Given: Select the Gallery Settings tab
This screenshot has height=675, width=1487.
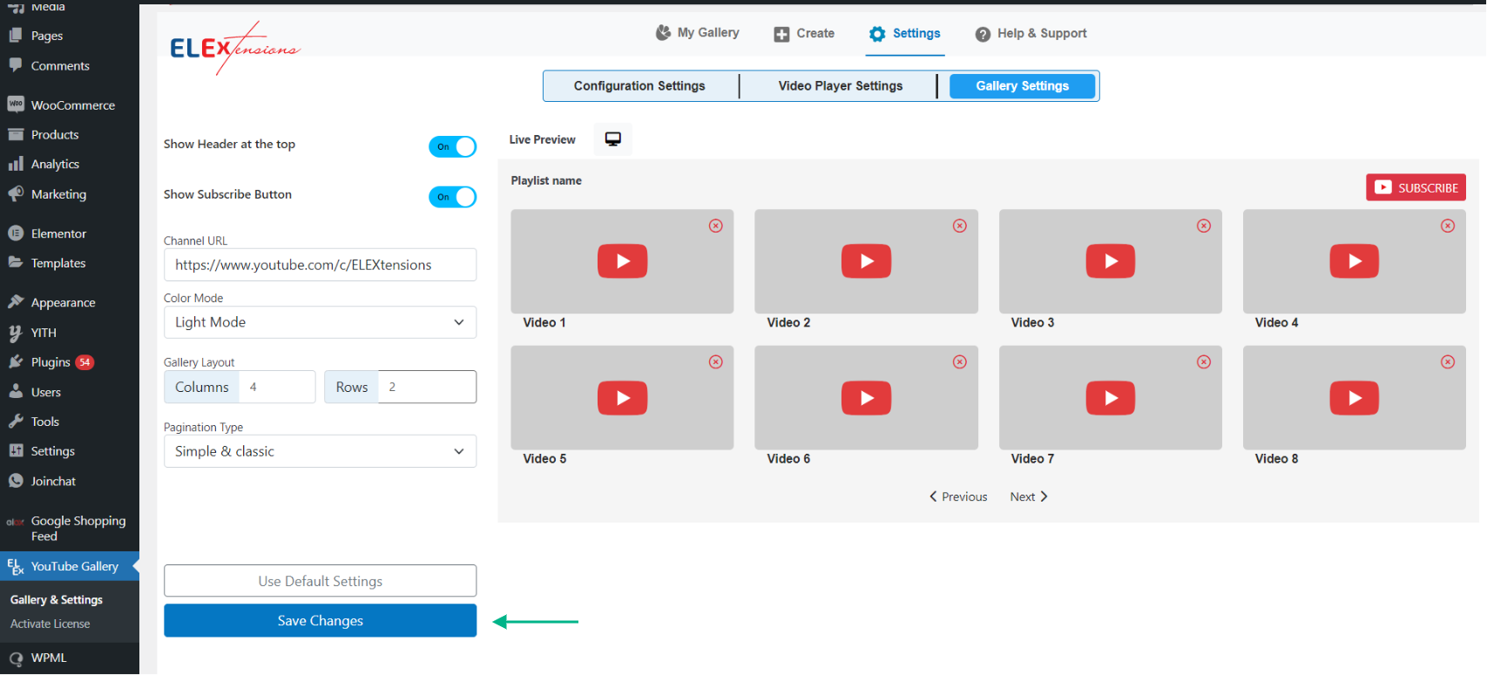Looking at the screenshot, I should coord(1023,86).
